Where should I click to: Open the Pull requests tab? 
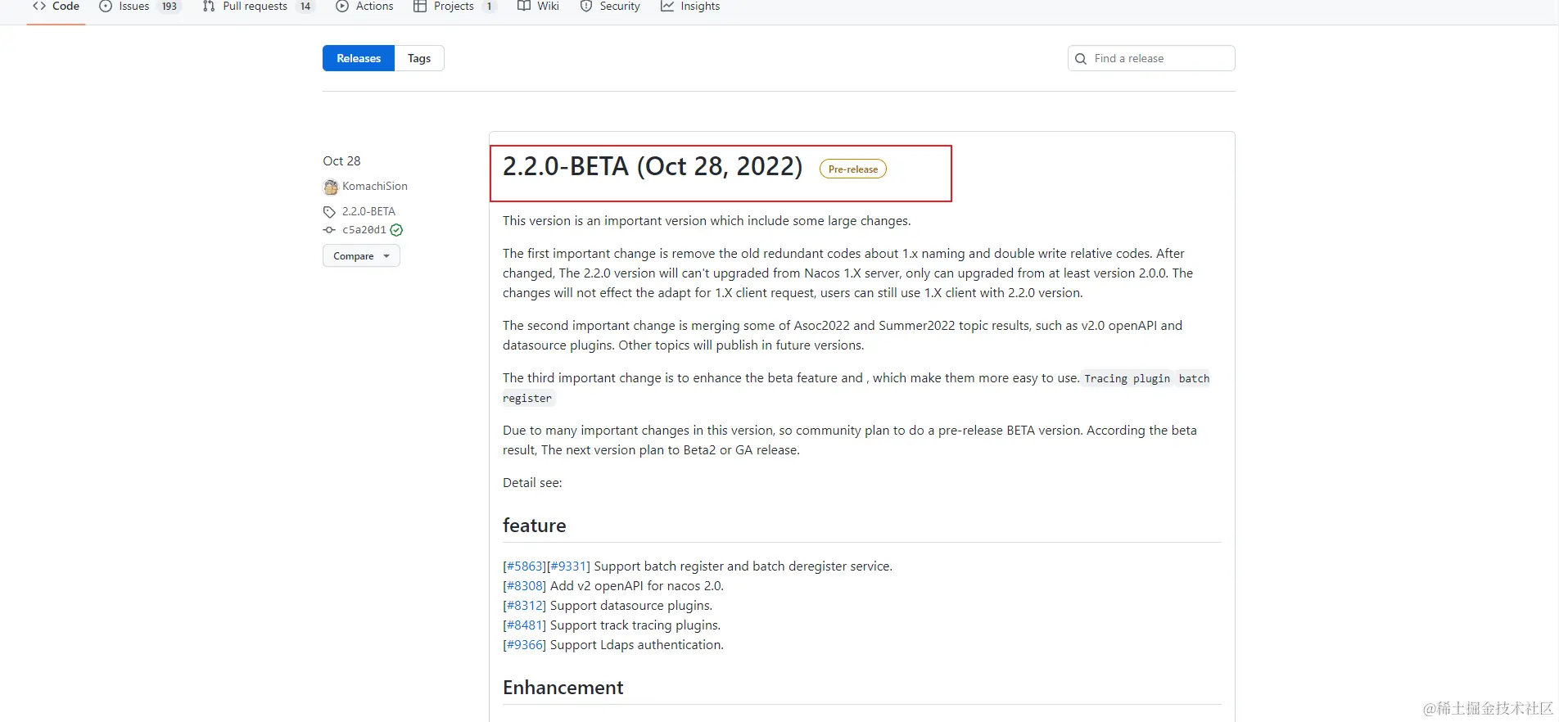[258, 7]
